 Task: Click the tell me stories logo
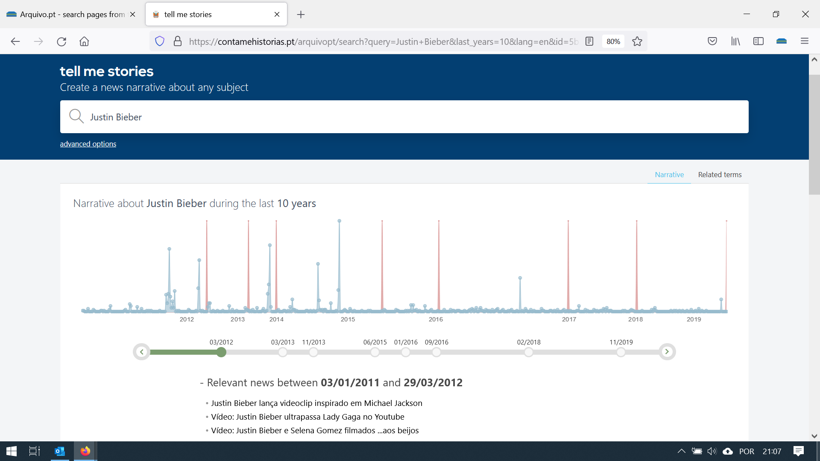coord(106,71)
